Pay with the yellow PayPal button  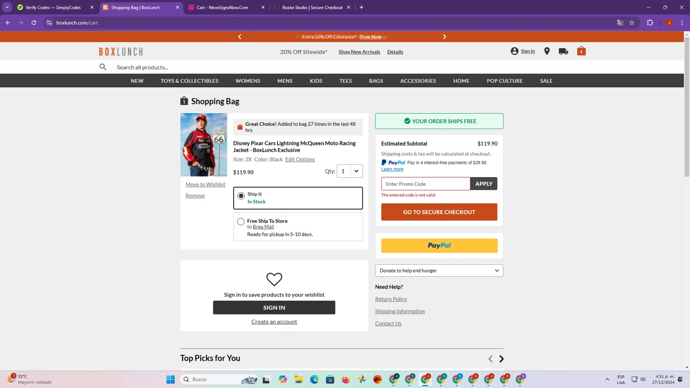tap(439, 245)
